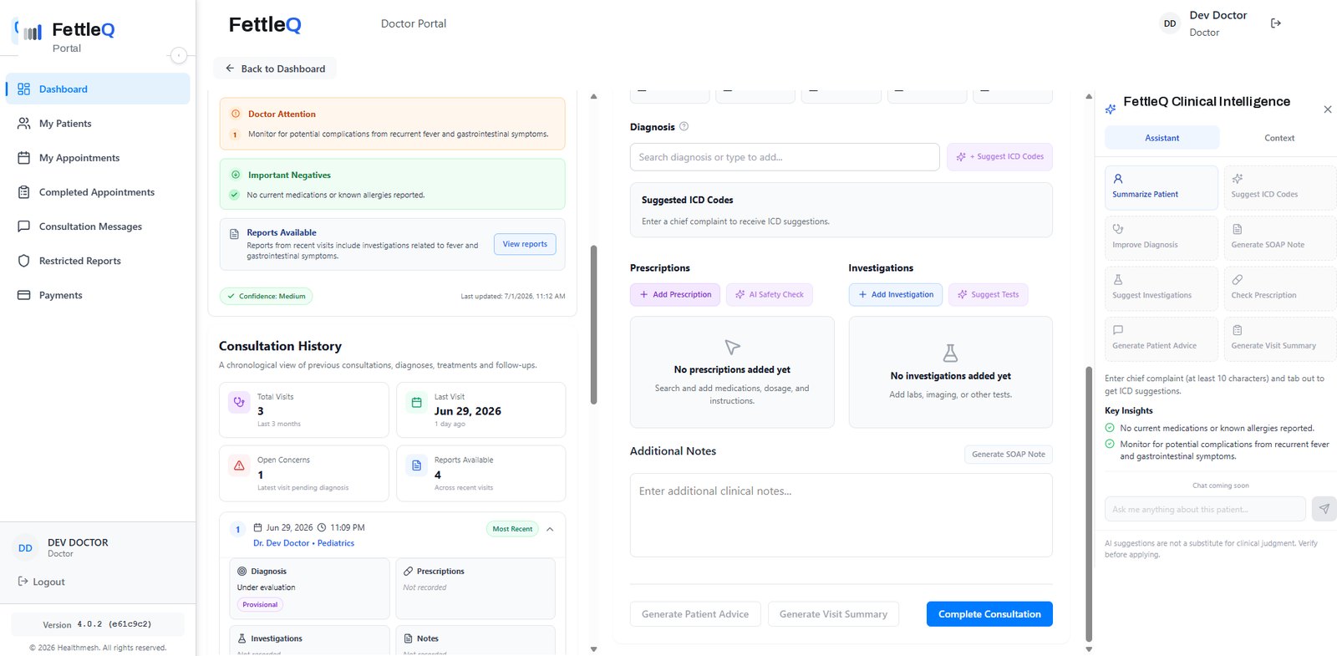Click the Diagnosis target icon in history
Viewport: 1337px width, 656px height.
pyautogui.click(x=242, y=572)
